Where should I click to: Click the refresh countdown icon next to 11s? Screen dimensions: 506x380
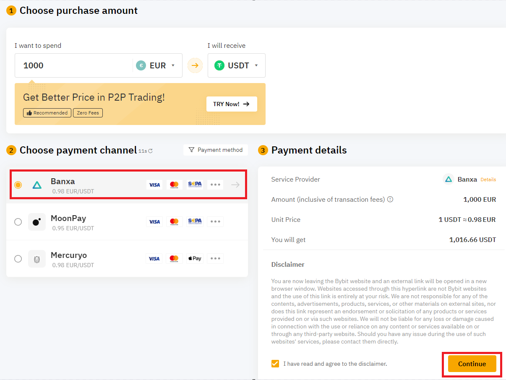pos(150,151)
